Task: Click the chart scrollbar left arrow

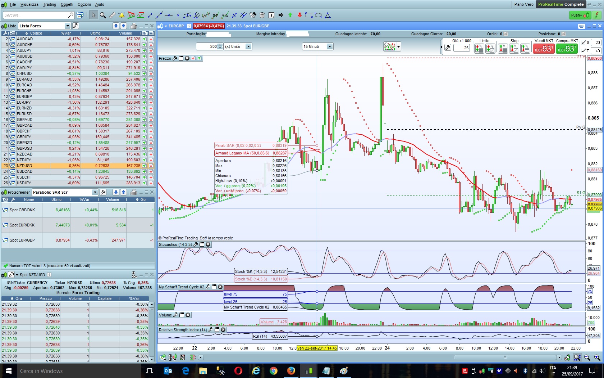Action: (x=201, y=357)
